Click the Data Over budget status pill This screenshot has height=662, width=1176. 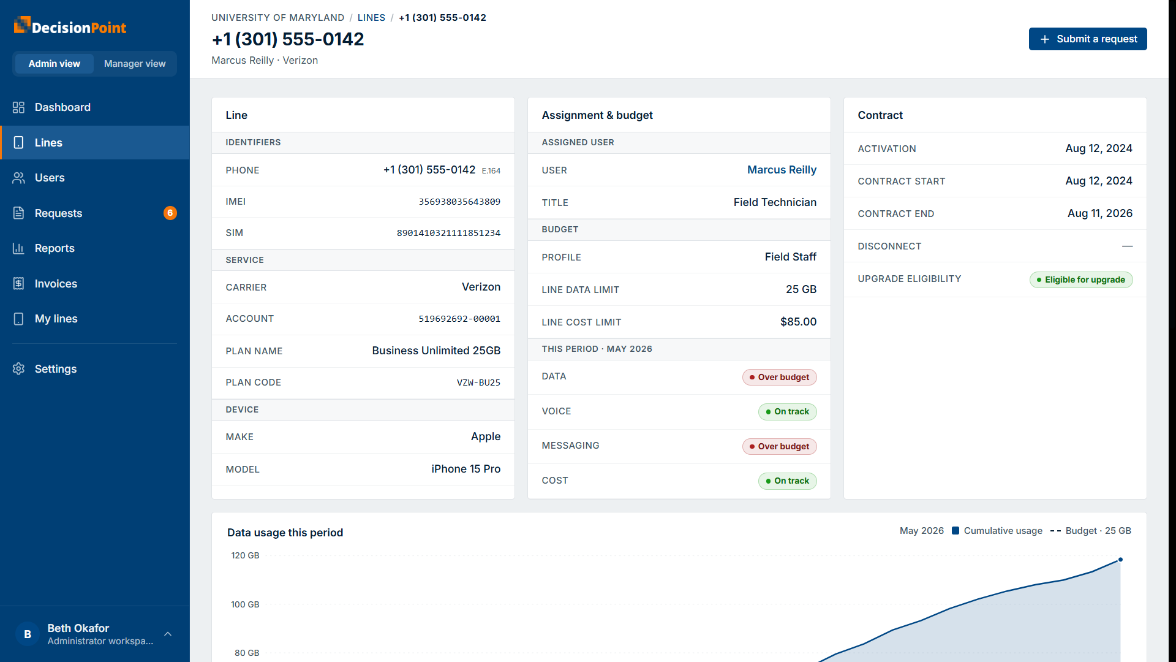coord(779,377)
